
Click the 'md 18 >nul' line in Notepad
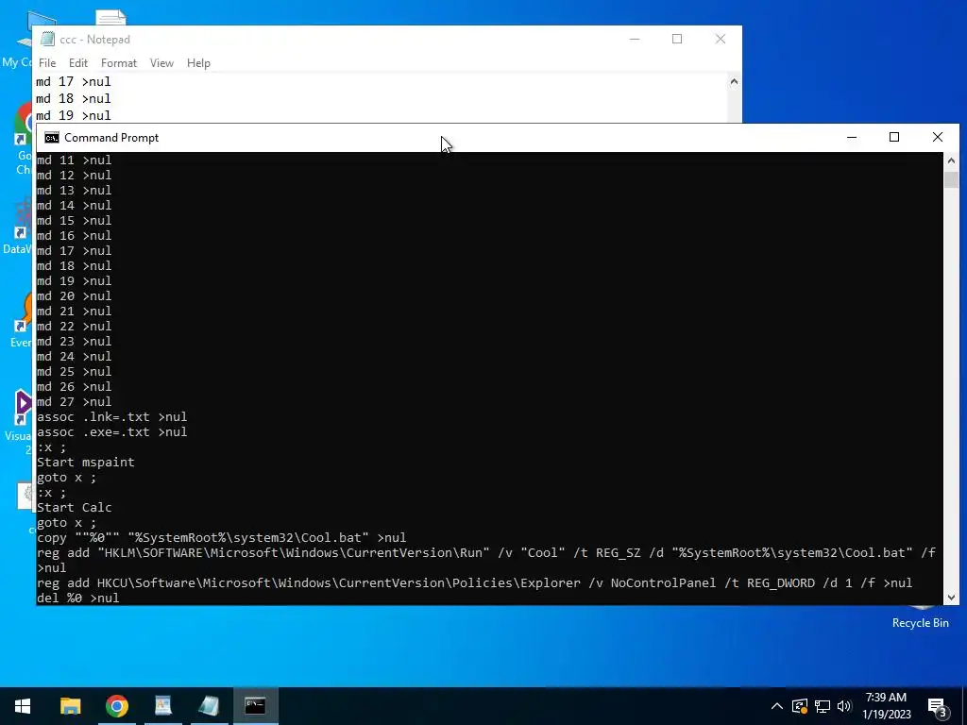coord(74,98)
